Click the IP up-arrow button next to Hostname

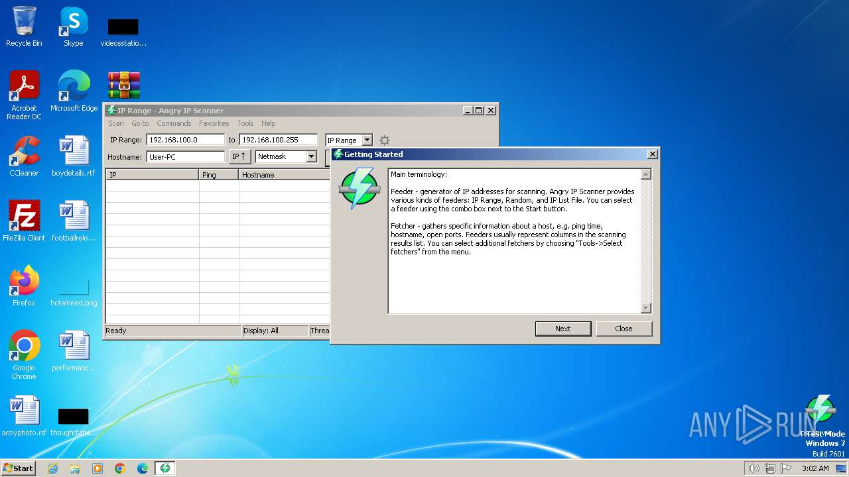[240, 157]
